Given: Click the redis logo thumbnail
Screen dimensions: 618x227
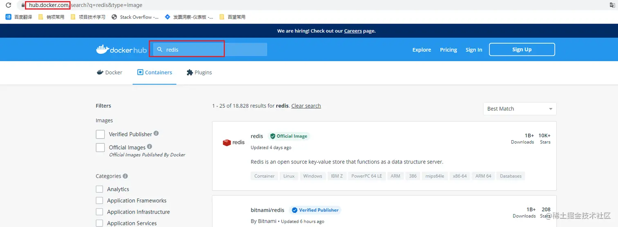Looking at the screenshot, I should click(233, 142).
